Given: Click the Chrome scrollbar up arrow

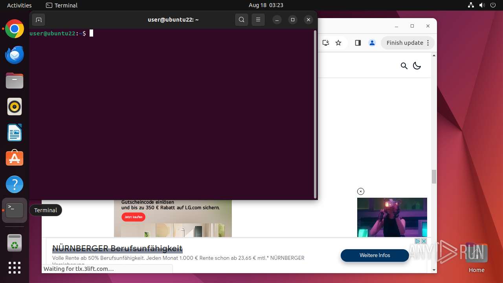Looking at the screenshot, I should (434, 55).
